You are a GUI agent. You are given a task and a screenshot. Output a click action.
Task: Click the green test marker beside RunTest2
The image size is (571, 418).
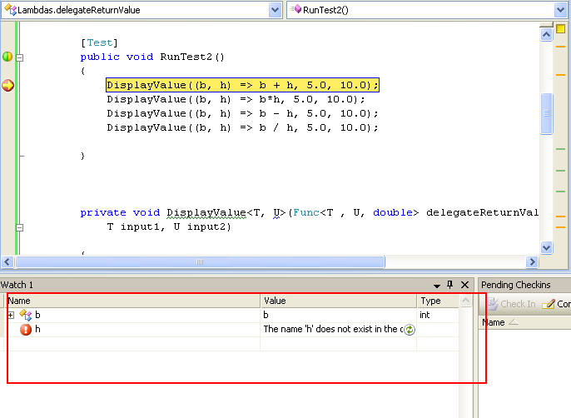click(7, 57)
